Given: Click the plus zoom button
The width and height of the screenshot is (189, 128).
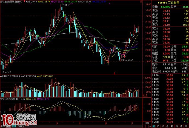Looking at the screenshot, I should (144, 126).
